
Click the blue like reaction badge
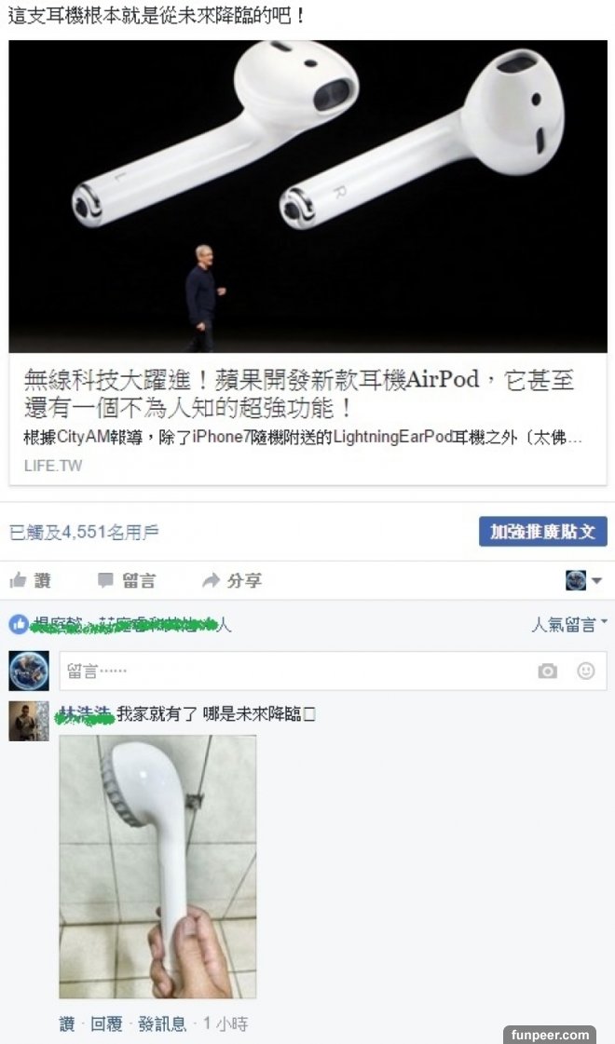tap(19, 625)
